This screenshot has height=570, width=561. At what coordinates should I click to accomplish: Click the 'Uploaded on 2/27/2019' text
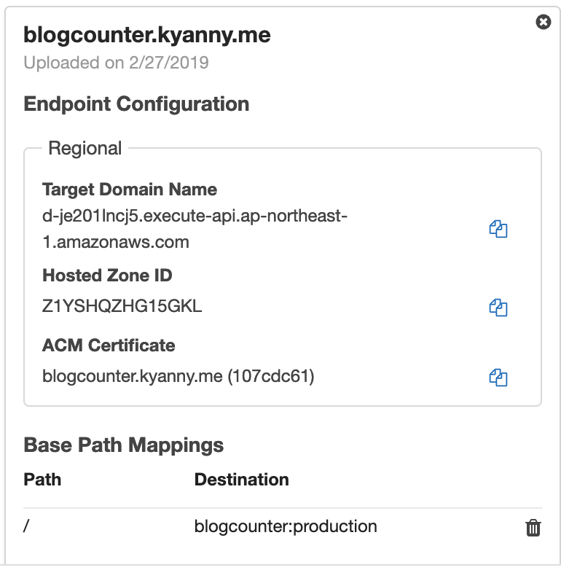116,63
